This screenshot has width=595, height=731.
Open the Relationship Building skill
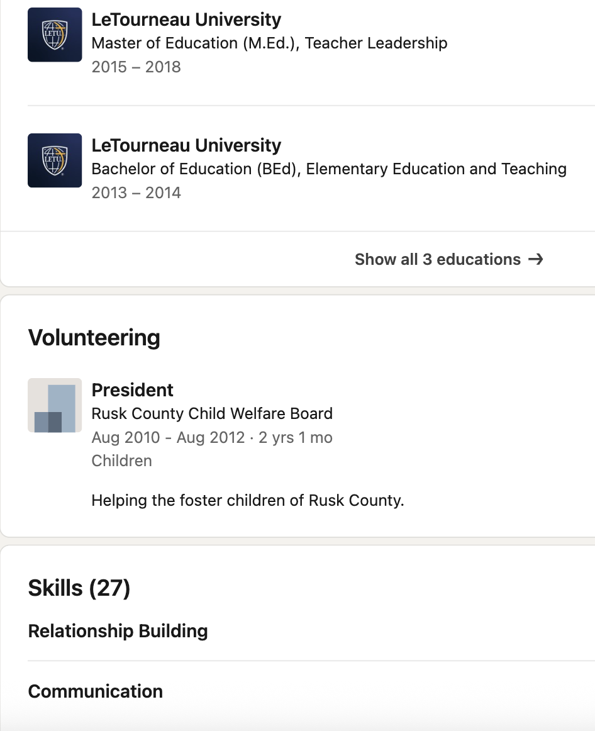tap(118, 631)
